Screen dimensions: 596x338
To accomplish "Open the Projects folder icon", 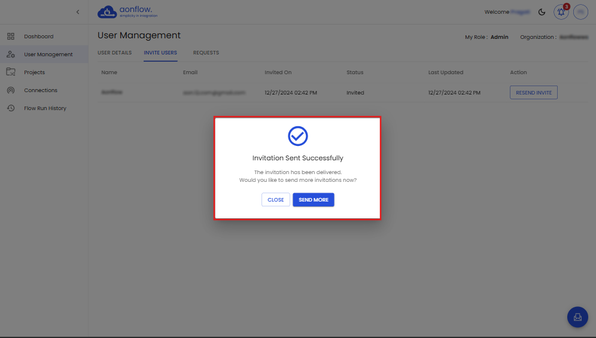I will tap(11, 72).
